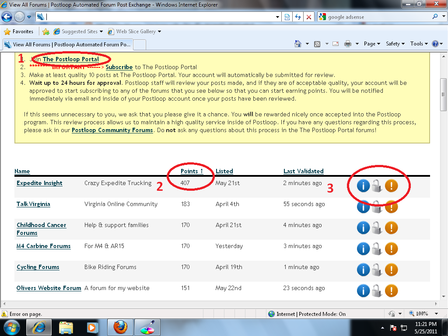Image resolution: width=448 pixels, height=336 pixels.
Task: Click the info icon for Expedite Insight
Action: (x=363, y=186)
